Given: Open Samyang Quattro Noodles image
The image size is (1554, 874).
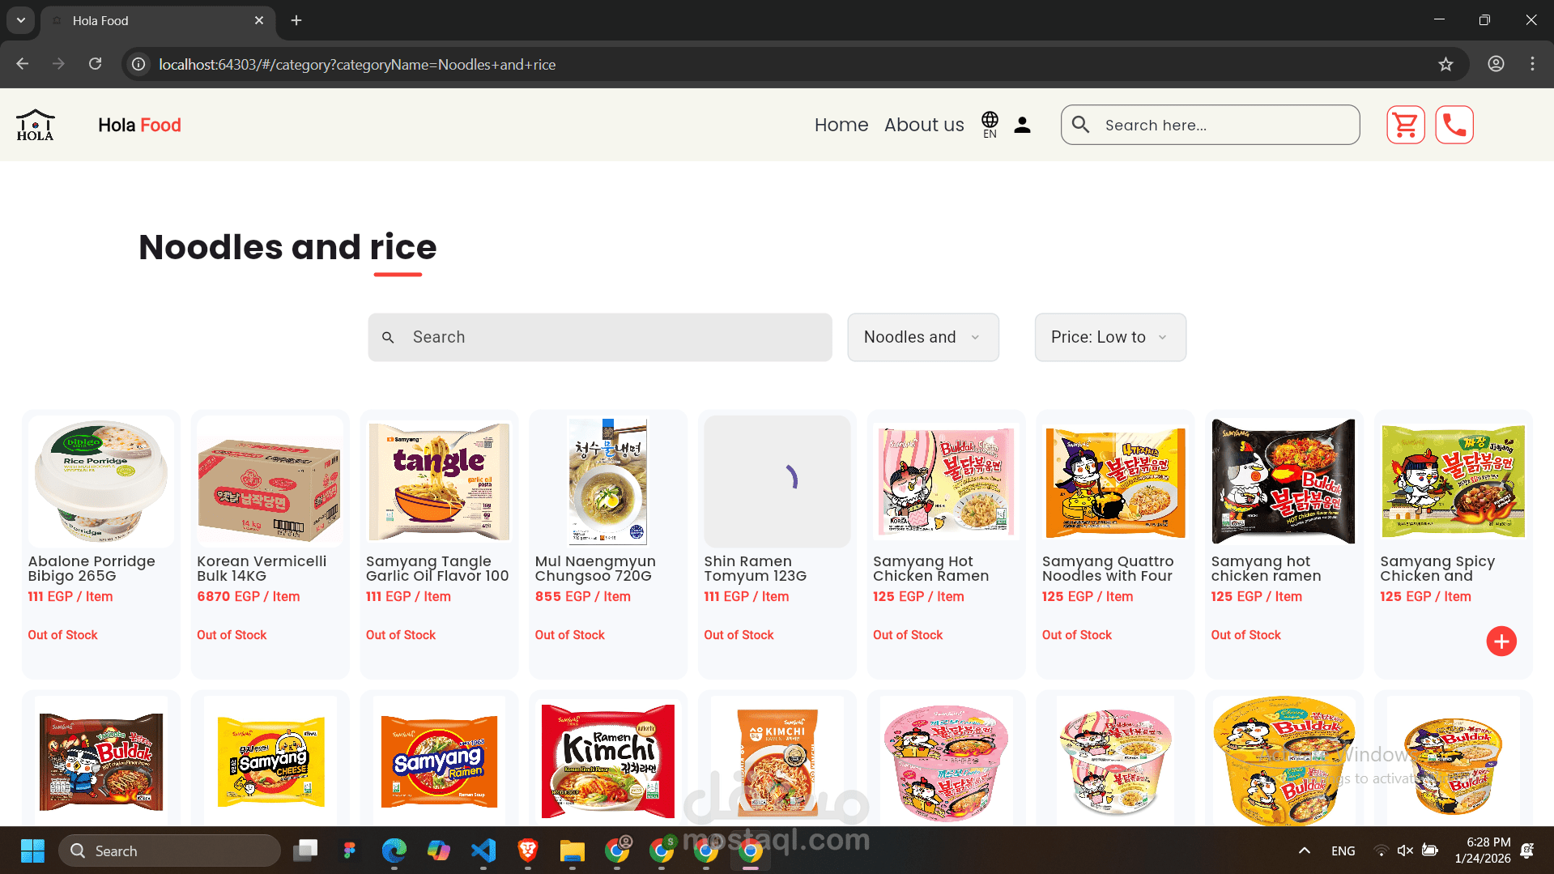Looking at the screenshot, I should click(1115, 481).
